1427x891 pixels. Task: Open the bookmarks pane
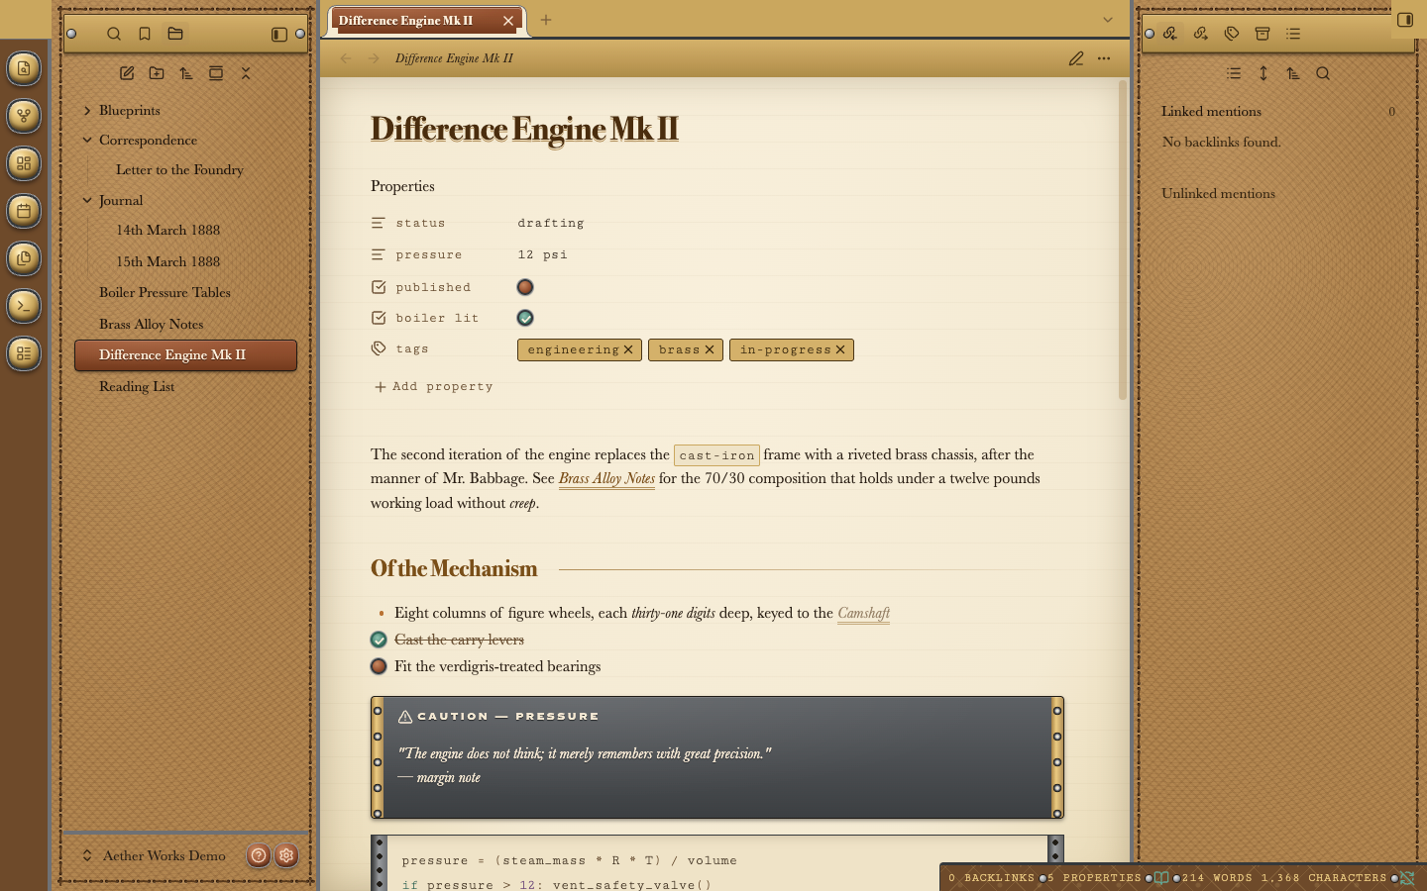(145, 34)
